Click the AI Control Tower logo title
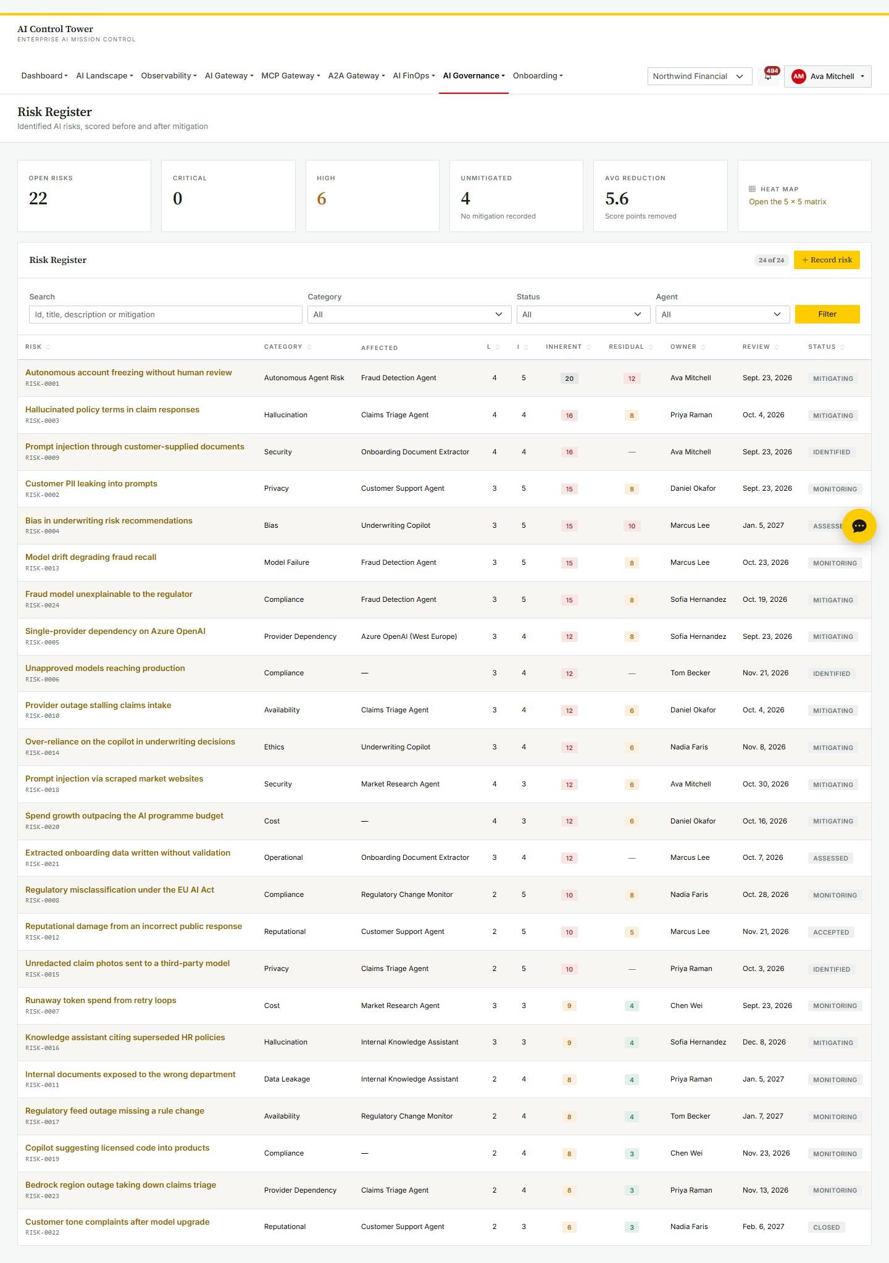The width and height of the screenshot is (889, 1263). coord(56,29)
